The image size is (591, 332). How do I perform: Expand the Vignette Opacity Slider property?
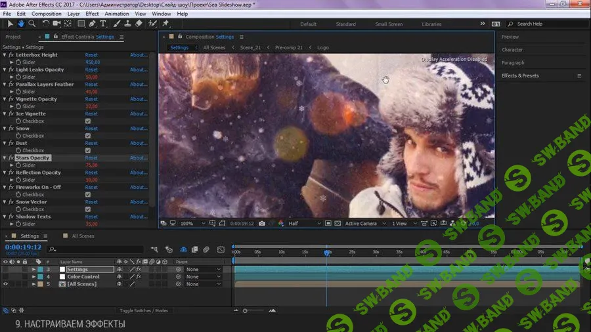12,106
